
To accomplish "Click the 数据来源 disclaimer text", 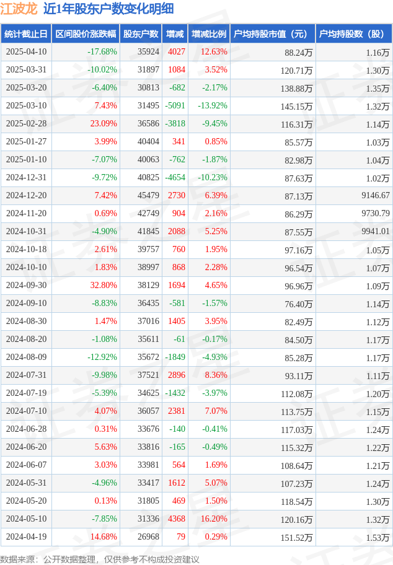I will pos(100,559).
